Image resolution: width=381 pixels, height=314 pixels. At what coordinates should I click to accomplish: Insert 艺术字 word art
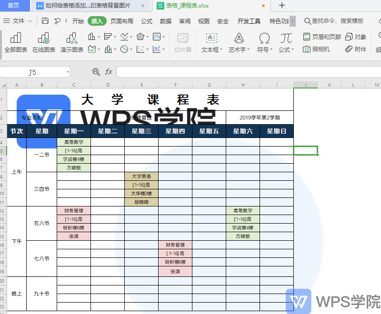pyautogui.click(x=239, y=43)
